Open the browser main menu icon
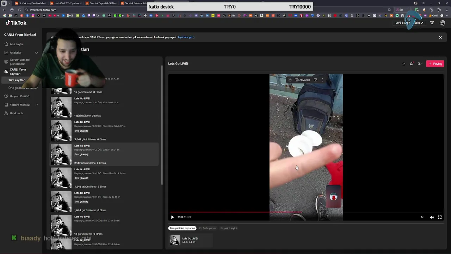The image size is (451, 254). pos(424,3)
